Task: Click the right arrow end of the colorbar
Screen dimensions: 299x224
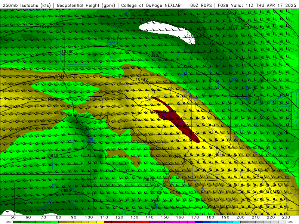Action: point(290,222)
